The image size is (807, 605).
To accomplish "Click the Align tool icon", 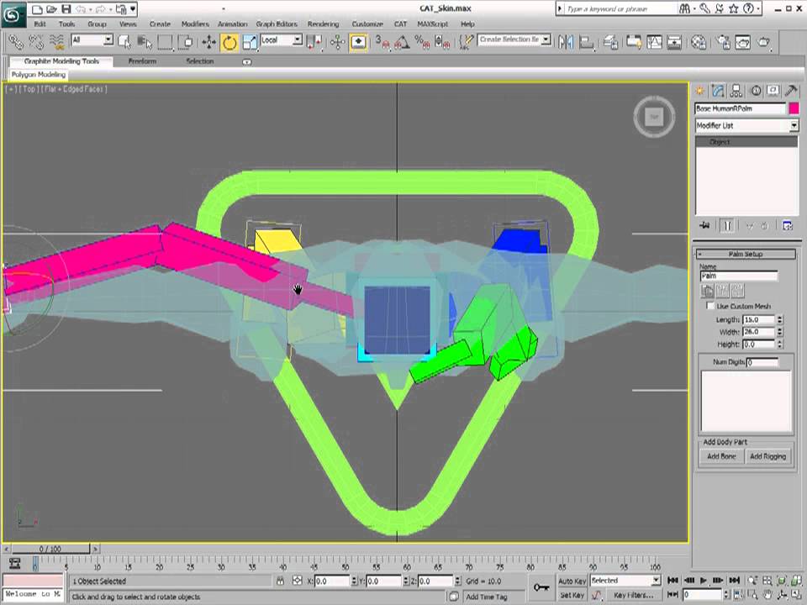I will [x=586, y=42].
